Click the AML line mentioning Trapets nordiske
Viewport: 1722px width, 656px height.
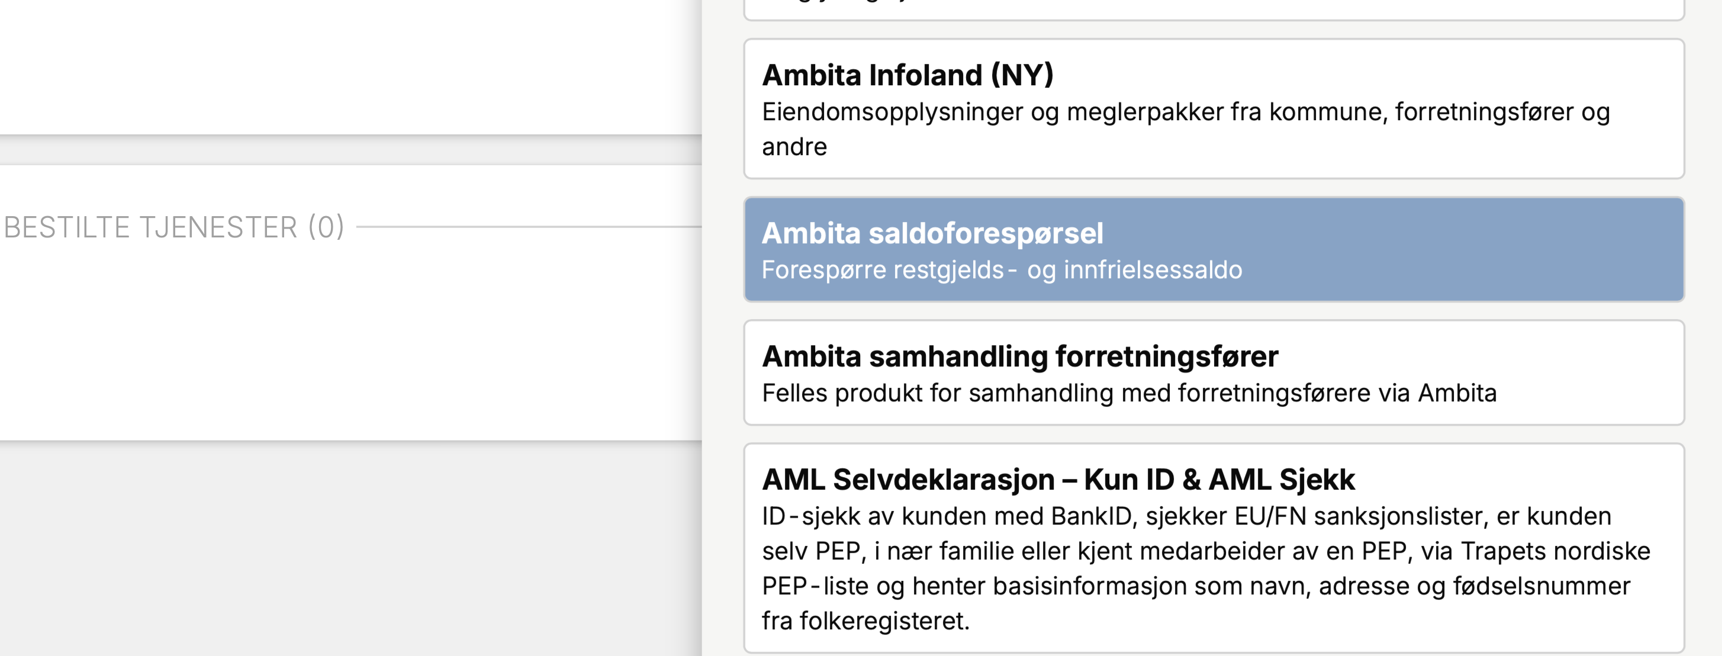pyautogui.click(x=1205, y=551)
